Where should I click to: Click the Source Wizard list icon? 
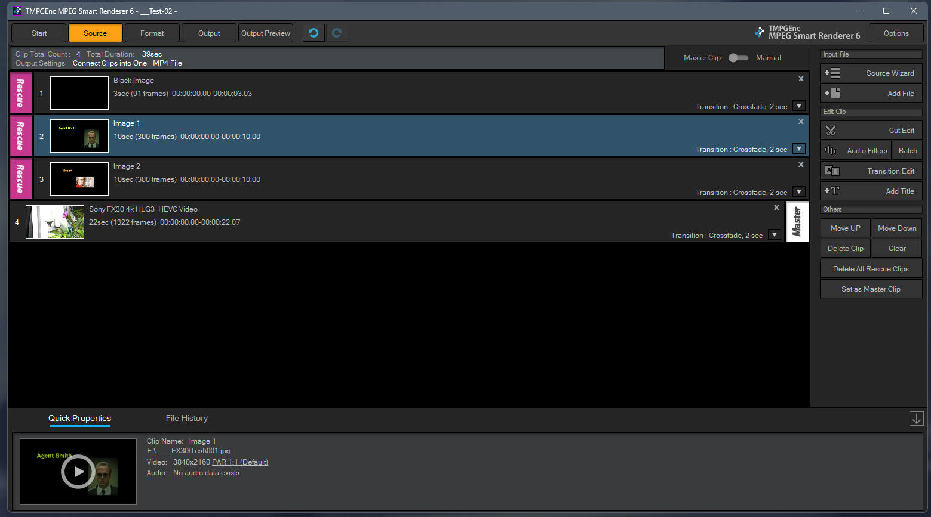(832, 73)
